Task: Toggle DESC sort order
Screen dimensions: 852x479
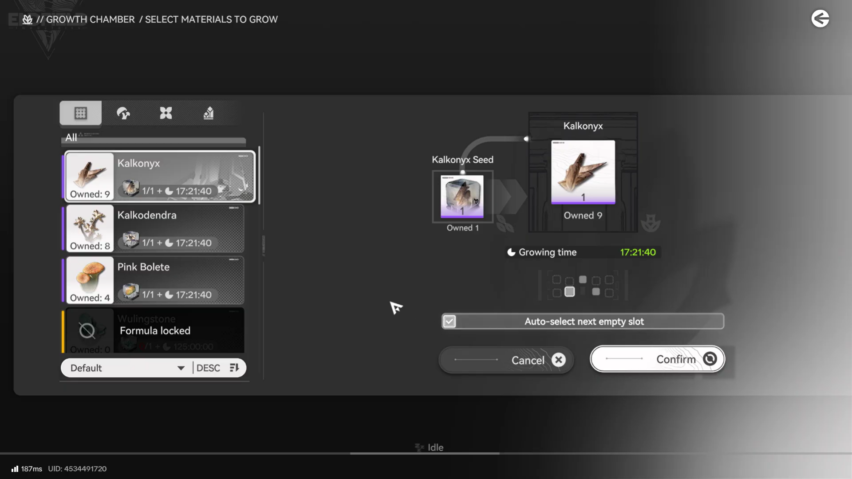Action: [x=208, y=368]
